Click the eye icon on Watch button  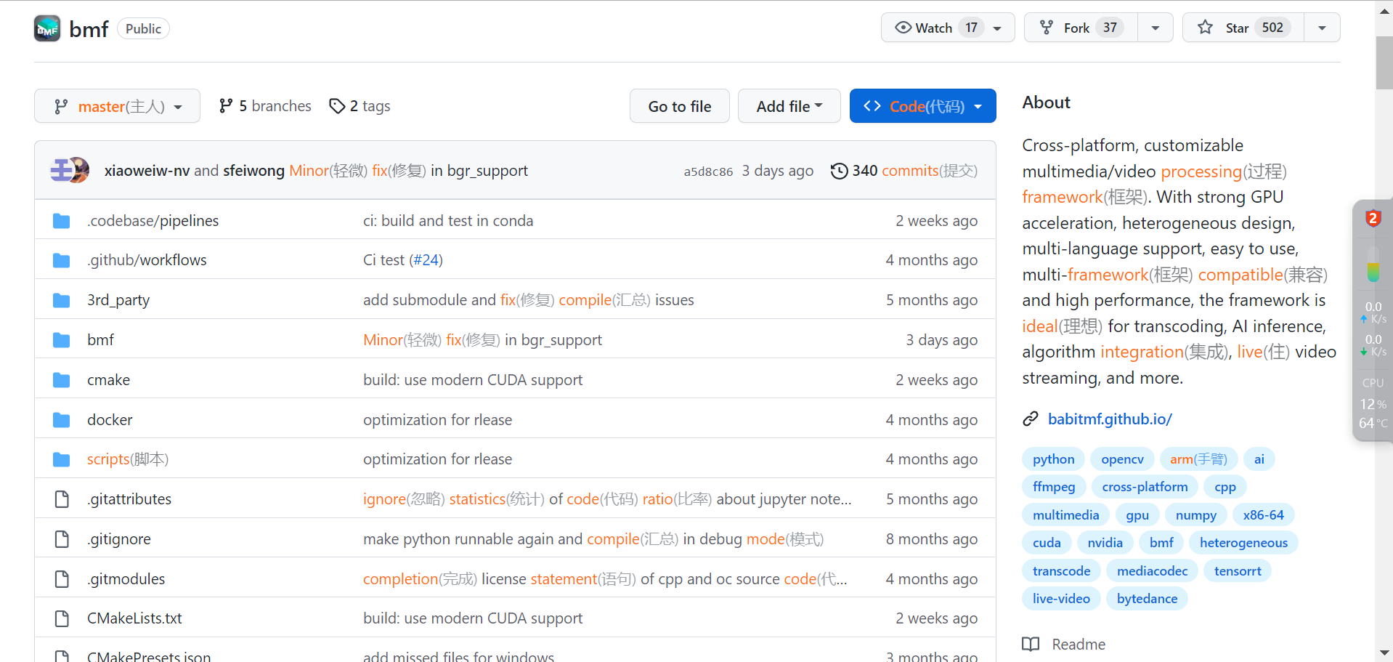click(903, 28)
